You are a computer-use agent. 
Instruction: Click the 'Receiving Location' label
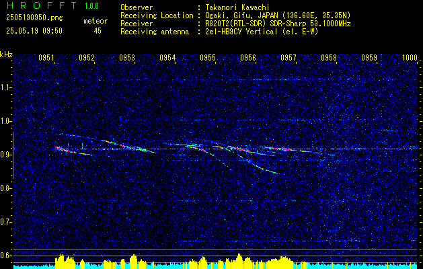pyautogui.click(x=157, y=15)
